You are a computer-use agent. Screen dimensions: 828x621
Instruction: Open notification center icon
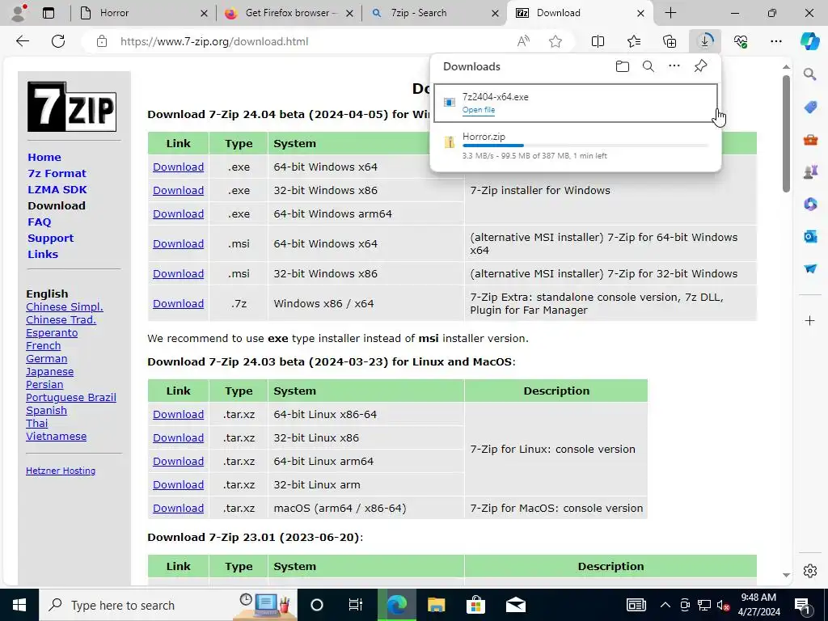pyautogui.click(x=802, y=605)
